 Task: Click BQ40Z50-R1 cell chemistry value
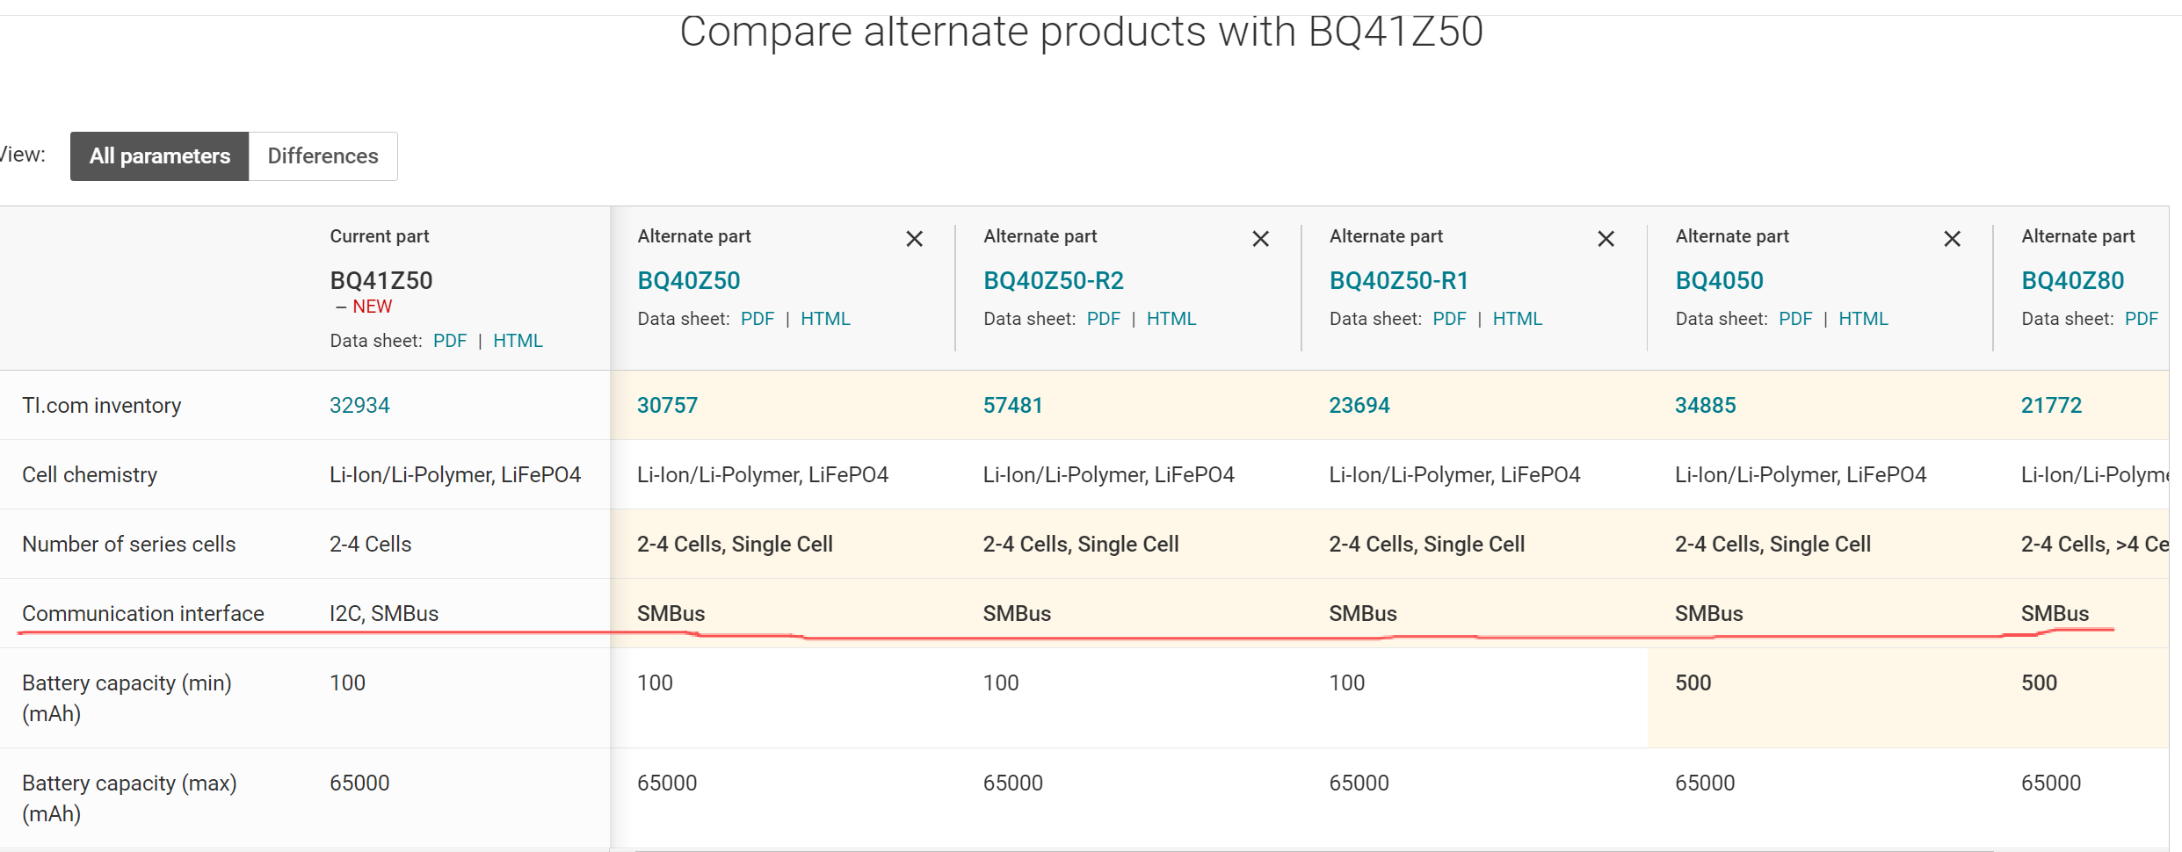click(x=1454, y=474)
